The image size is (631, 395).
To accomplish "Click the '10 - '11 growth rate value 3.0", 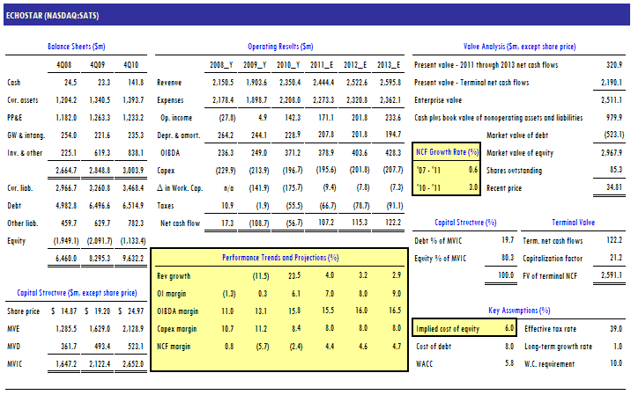I will click(x=472, y=187).
